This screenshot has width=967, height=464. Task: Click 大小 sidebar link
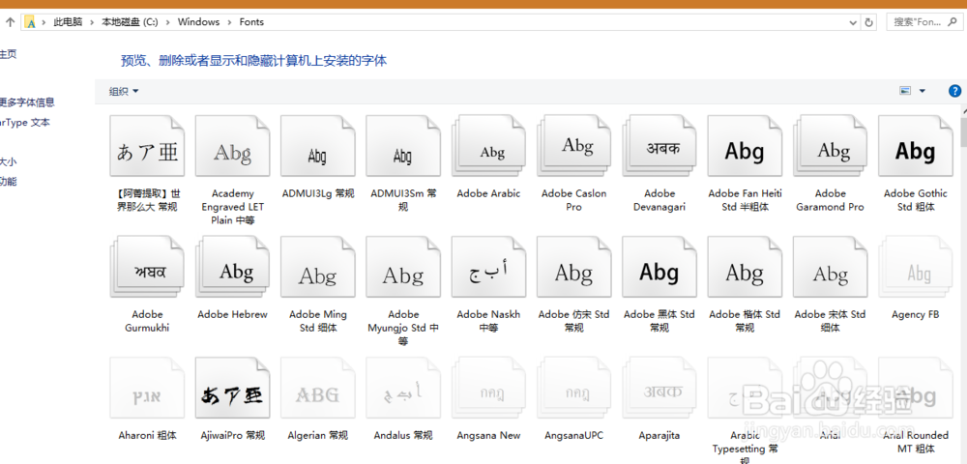(8, 162)
